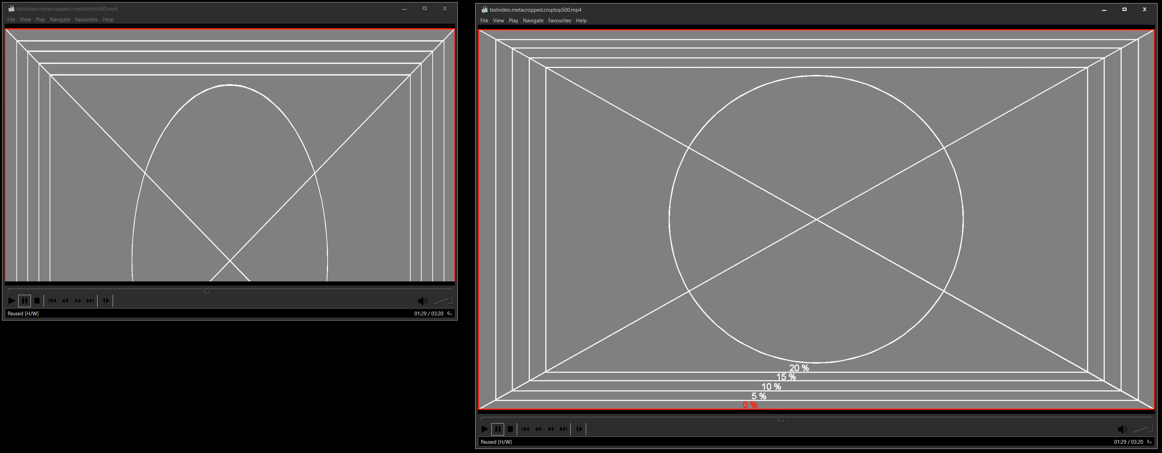
Task: Adjust volume slider in cropbottom500 window
Action: [443, 301]
